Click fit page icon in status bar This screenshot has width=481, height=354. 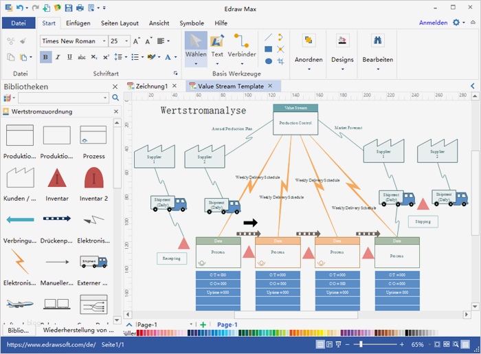click(437, 344)
